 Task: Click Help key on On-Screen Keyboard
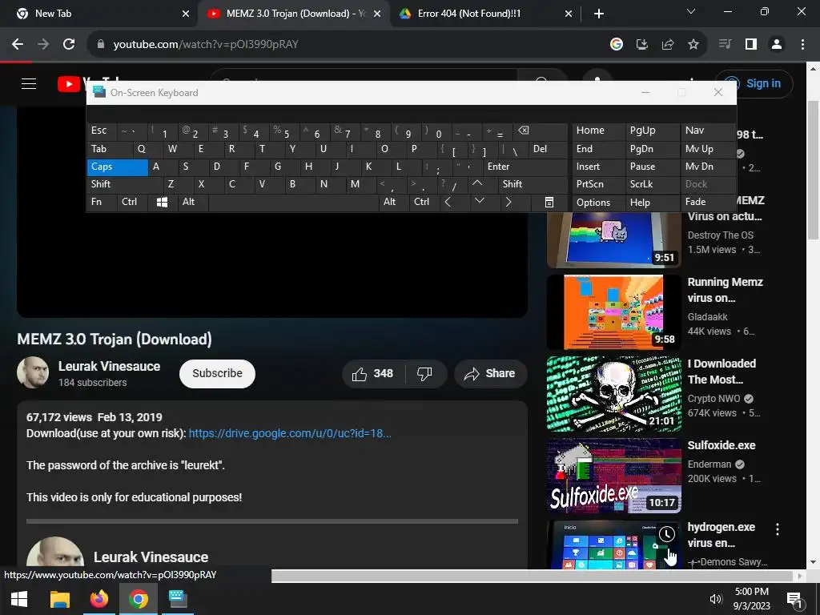click(652, 203)
